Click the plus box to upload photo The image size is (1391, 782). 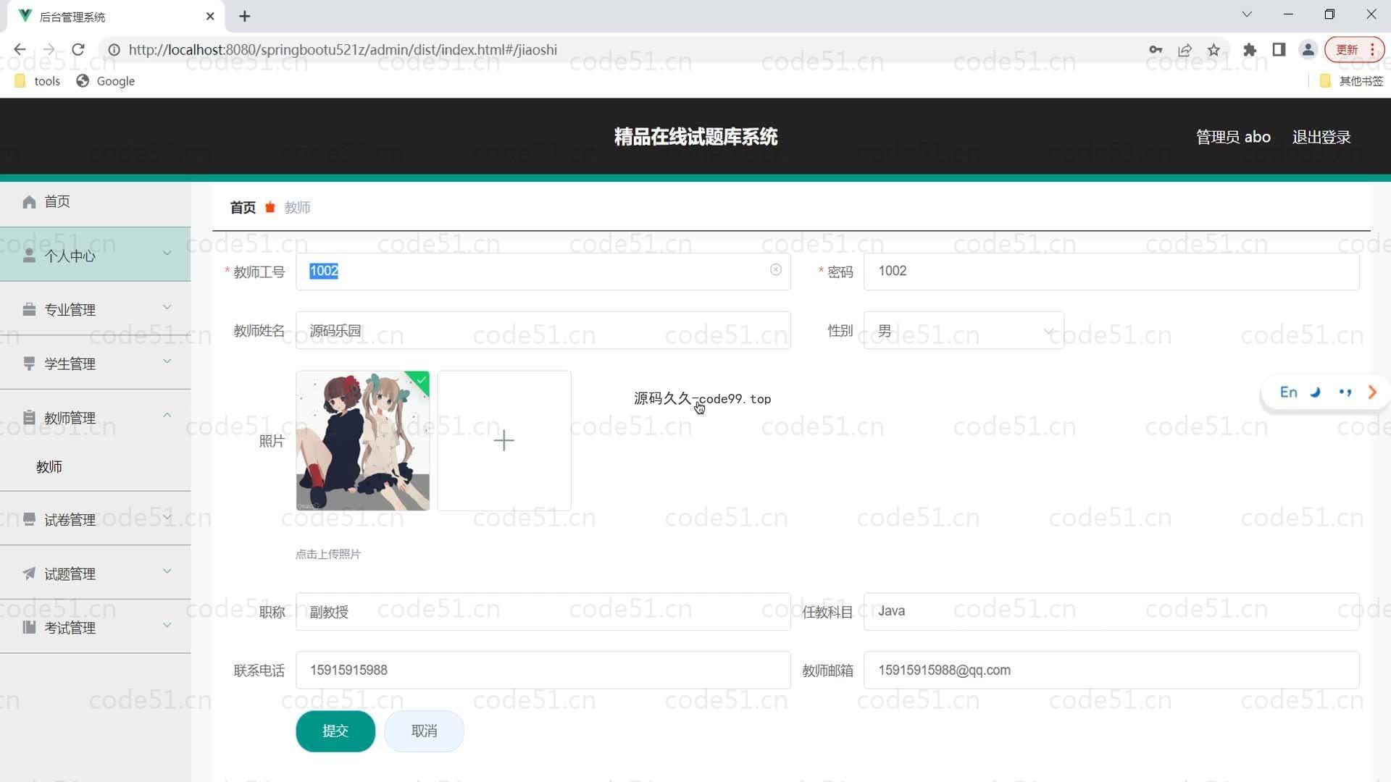[504, 440]
